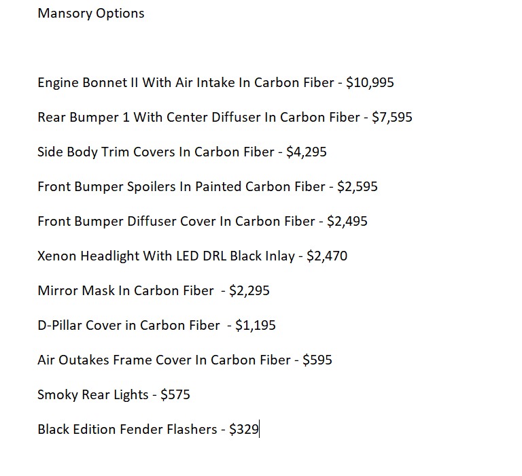The width and height of the screenshot is (522, 476).
Task: Click the $2,495 price
Action: click(347, 221)
